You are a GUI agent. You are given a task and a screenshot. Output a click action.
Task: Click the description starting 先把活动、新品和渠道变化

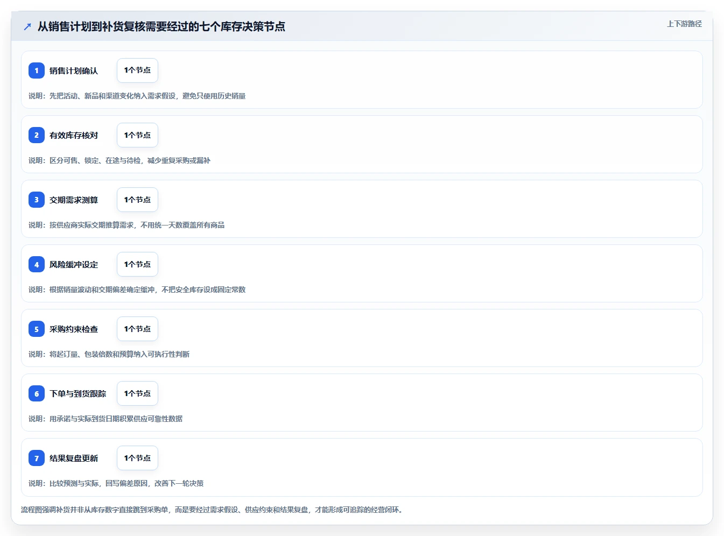click(137, 96)
